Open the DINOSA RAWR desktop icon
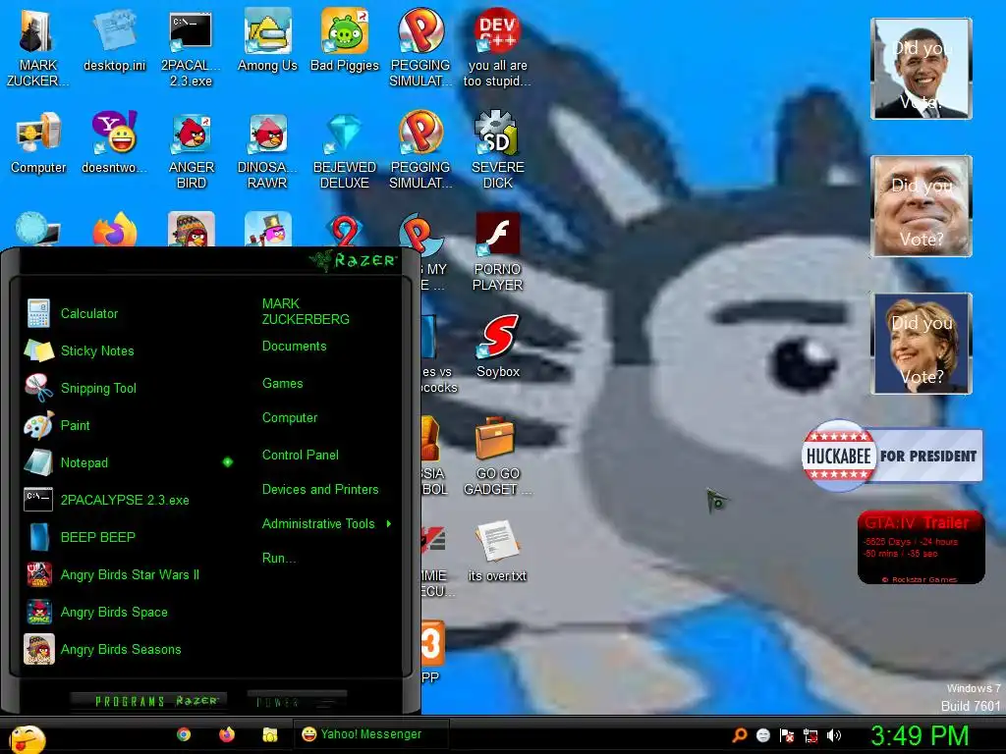 [x=267, y=150]
